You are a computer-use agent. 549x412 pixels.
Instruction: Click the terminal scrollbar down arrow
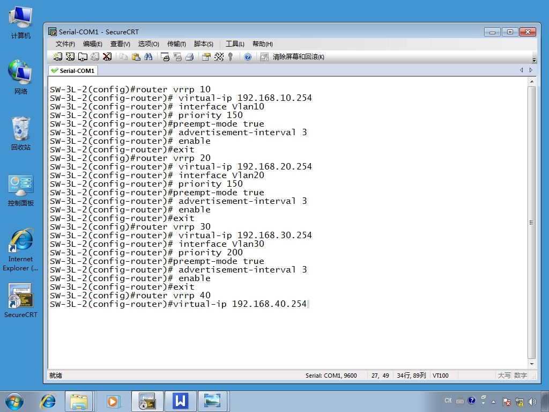click(531, 364)
